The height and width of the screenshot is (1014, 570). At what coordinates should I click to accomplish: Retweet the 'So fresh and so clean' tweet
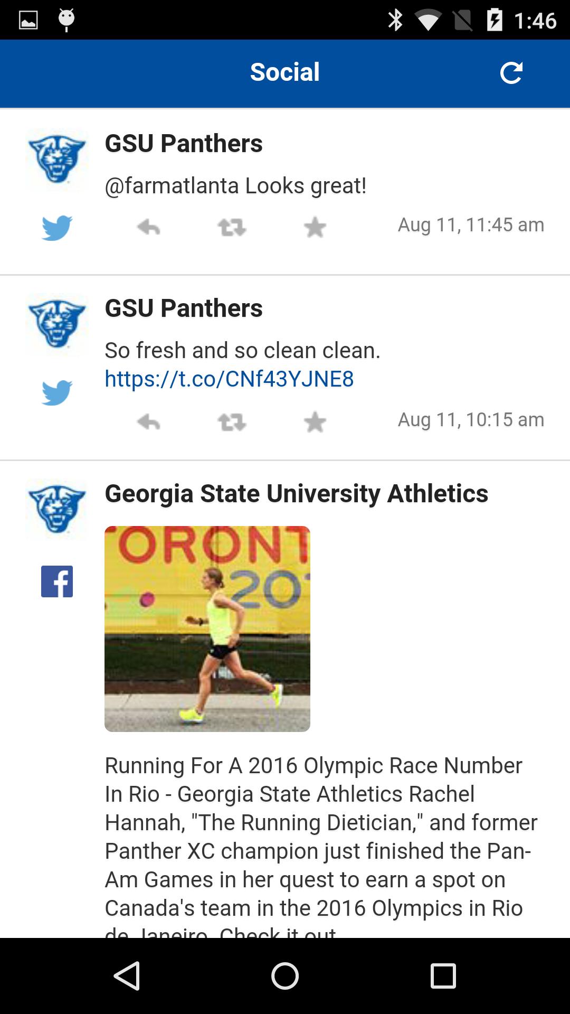[x=232, y=422]
